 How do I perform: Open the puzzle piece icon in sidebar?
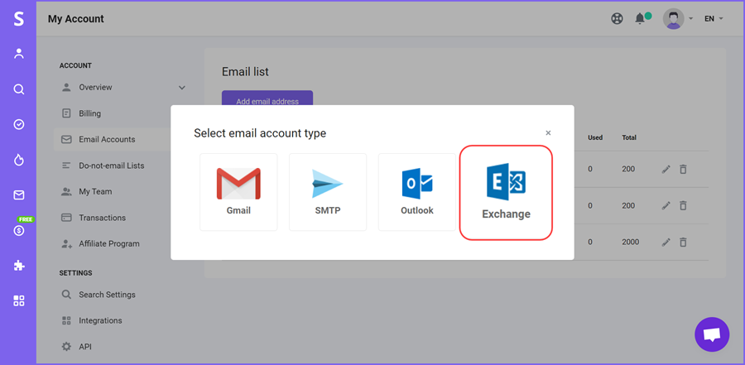pyautogui.click(x=18, y=266)
